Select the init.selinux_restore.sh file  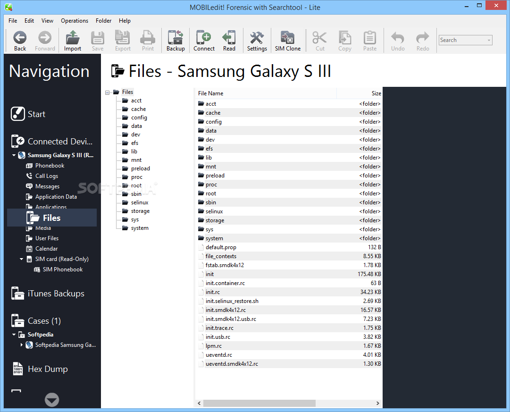tap(289, 301)
